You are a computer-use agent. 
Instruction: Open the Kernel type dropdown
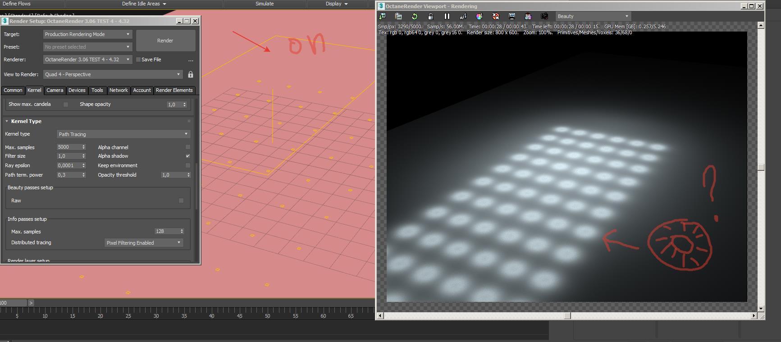point(124,134)
